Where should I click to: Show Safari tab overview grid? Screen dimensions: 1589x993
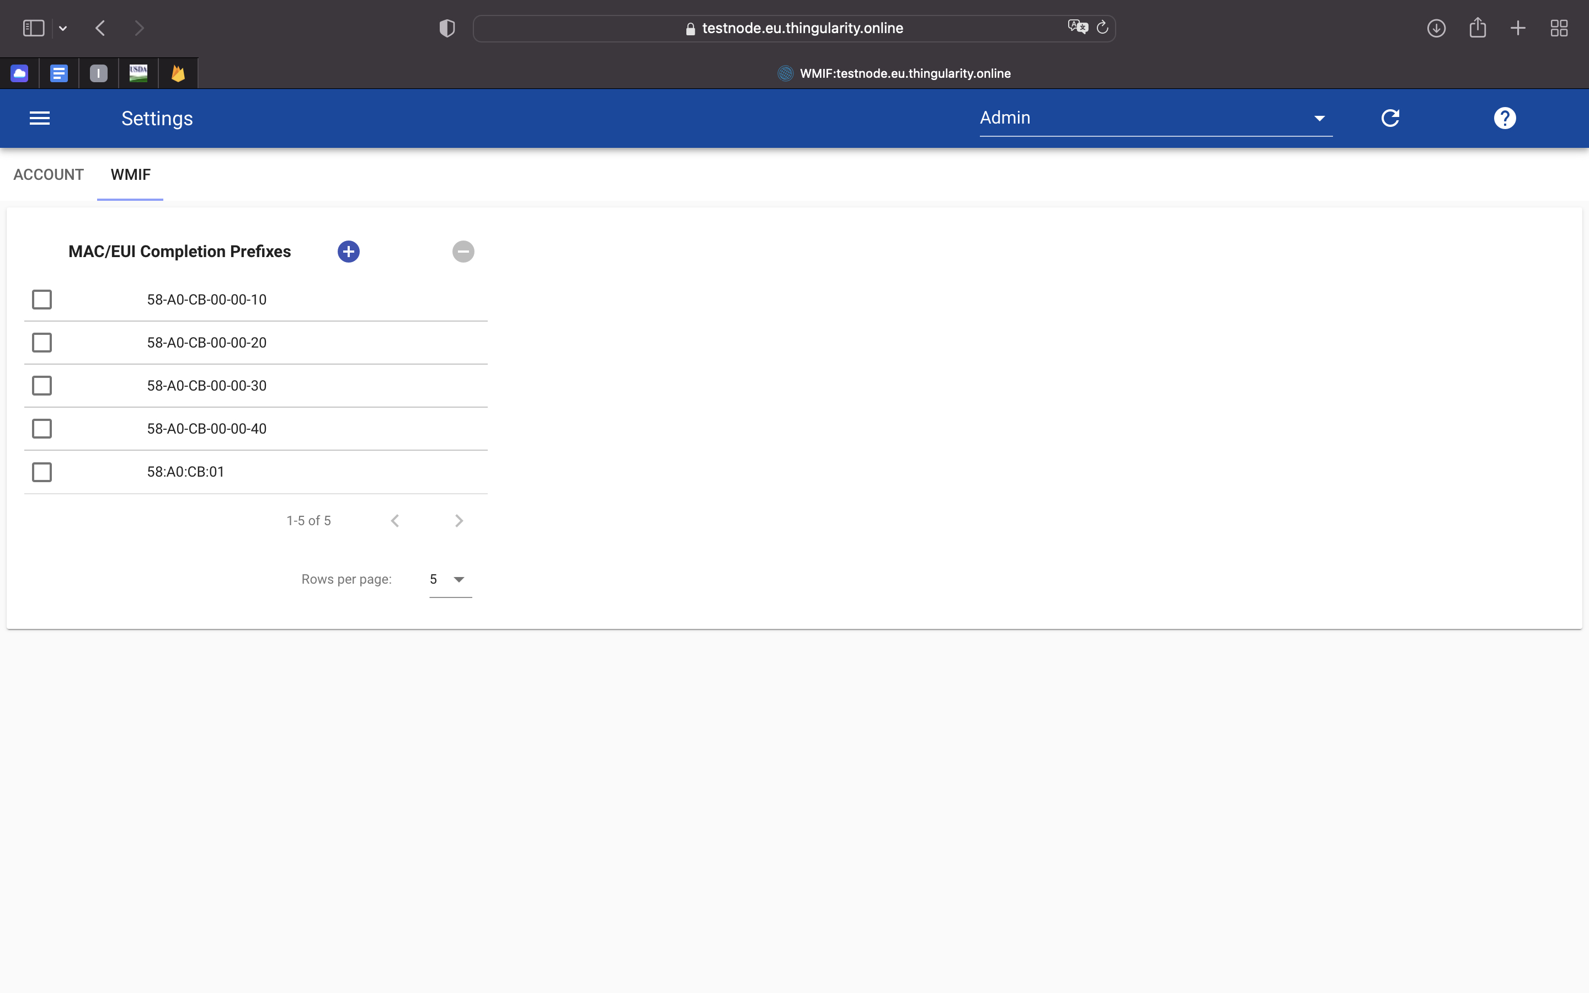point(1559,28)
